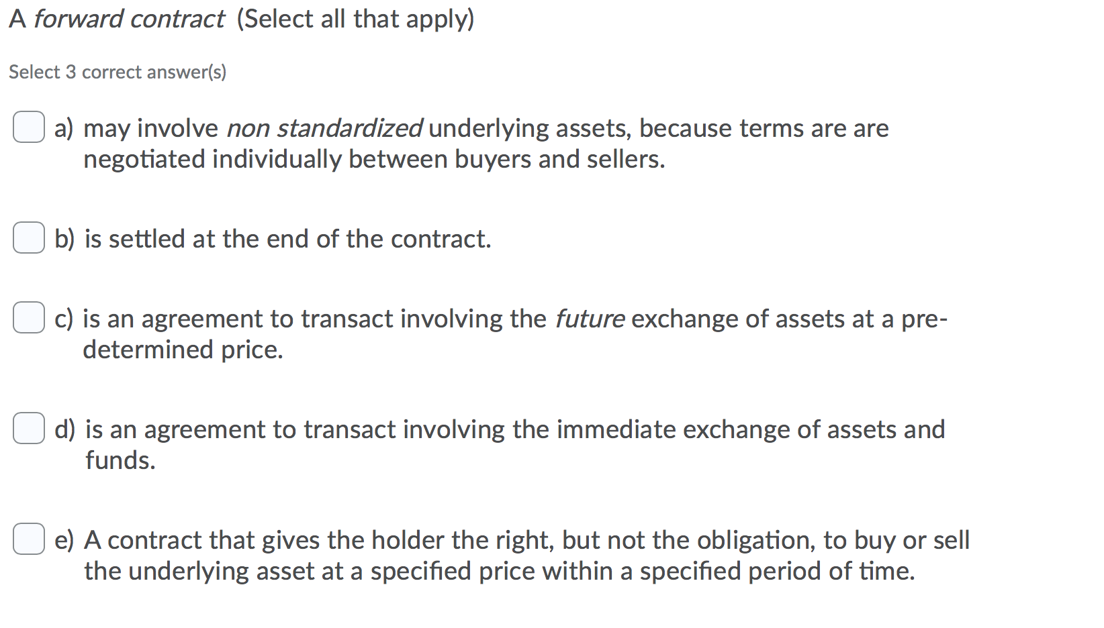The image size is (1104, 628).
Task: Check answer option b) settled at end of contract
Action: (28, 238)
